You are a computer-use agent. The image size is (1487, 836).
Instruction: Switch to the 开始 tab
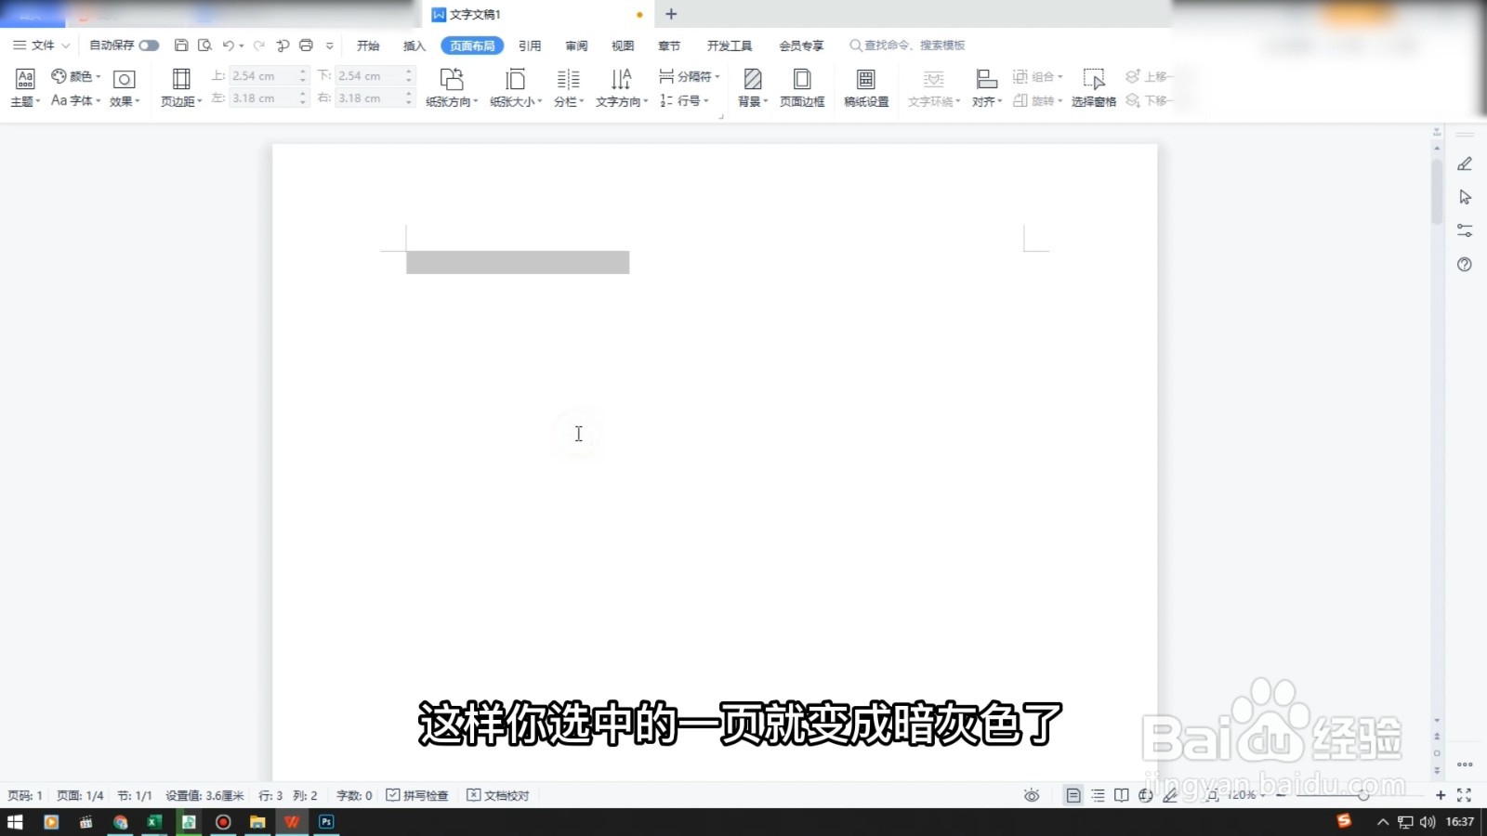[x=368, y=46]
